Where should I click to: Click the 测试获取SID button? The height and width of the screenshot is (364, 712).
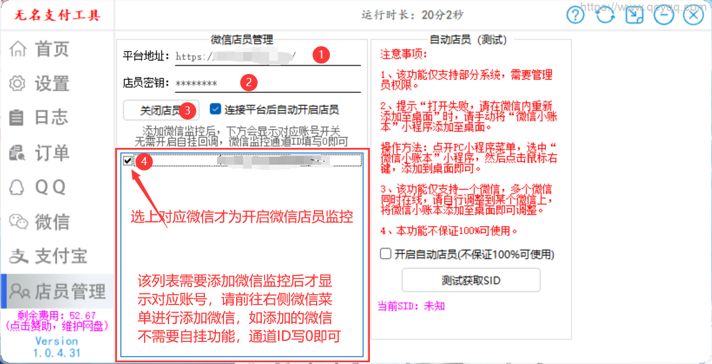coord(471,281)
